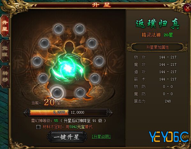Switch to the 升星 side tab
191x149 pixels.
coord(5,26)
